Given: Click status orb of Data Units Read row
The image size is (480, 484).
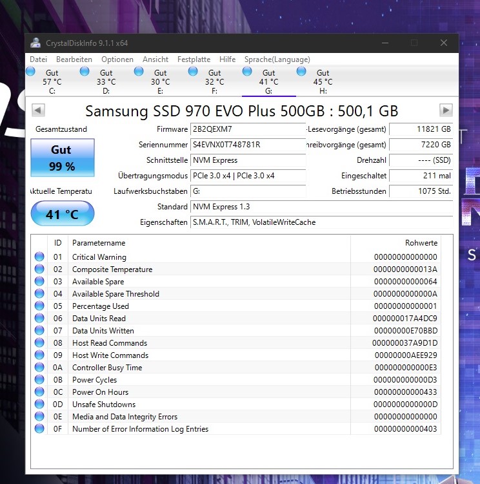Looking at the screenshot, I should point(39,318).
